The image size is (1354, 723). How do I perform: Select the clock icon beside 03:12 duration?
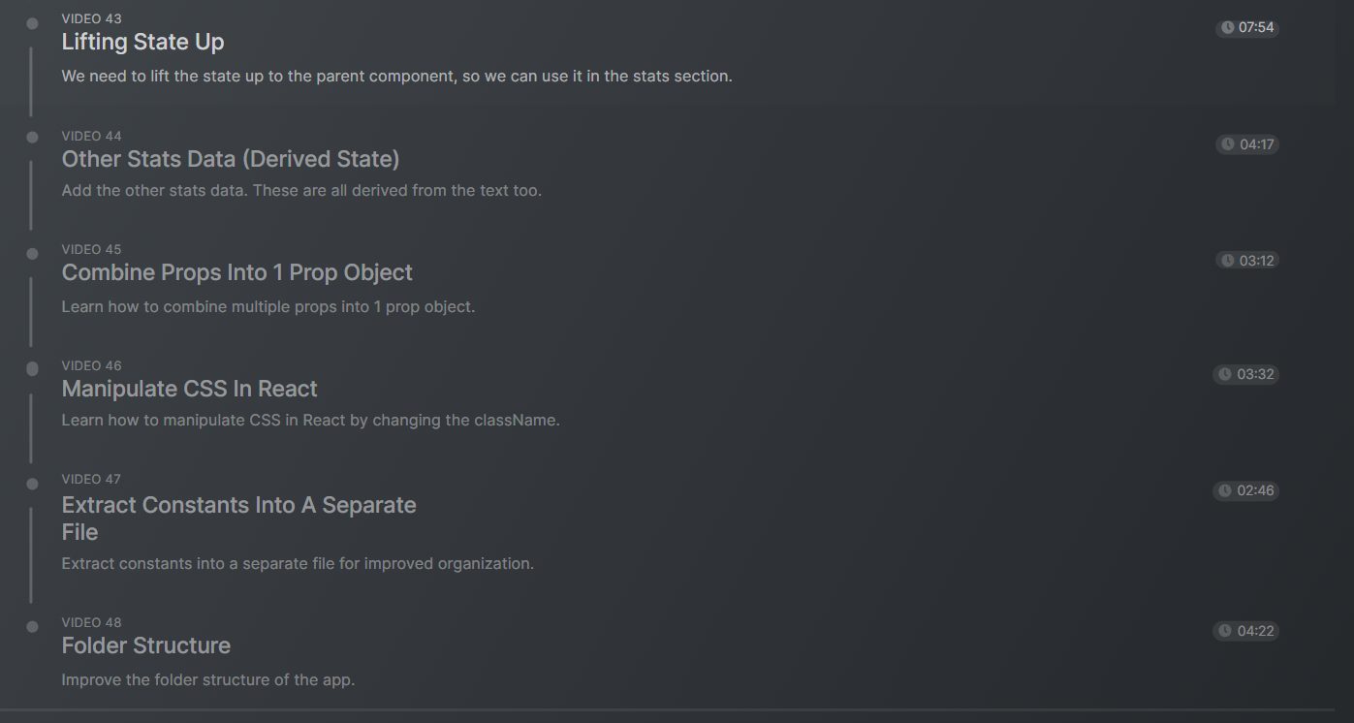pos(1229,261)
